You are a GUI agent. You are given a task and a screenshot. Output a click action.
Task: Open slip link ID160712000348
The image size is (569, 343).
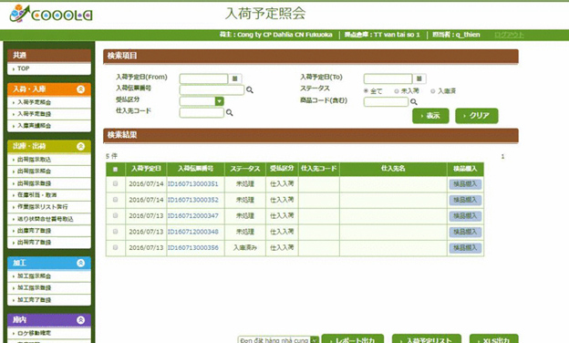click(x=192, y=232)
